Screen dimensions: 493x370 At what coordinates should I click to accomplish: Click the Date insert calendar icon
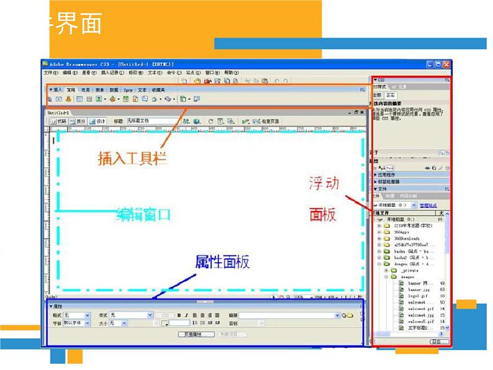[x=126, y=99]
